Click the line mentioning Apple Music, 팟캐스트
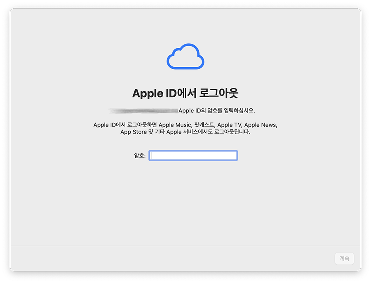 (x=185, y=125)
